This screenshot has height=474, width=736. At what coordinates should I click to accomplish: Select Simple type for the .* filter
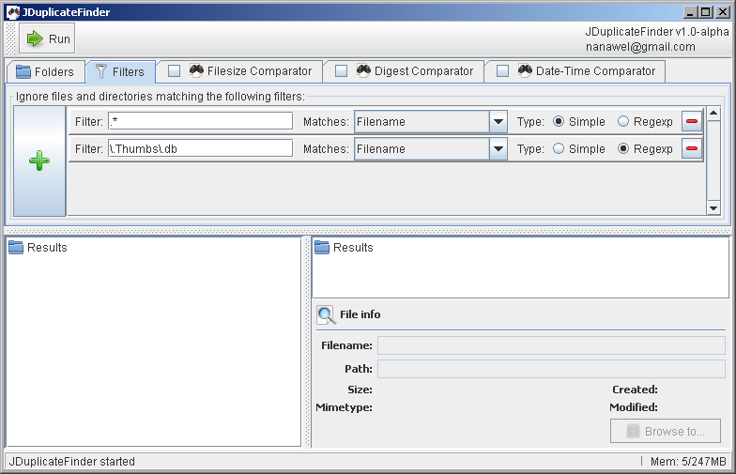pyautogui.click(x=558, y=122)
